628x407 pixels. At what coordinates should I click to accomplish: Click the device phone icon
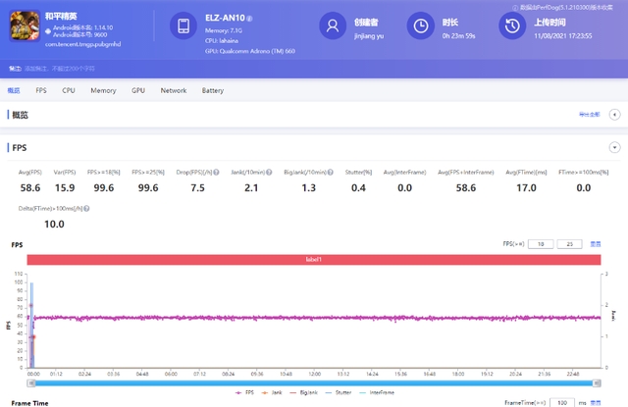point(183,26)
